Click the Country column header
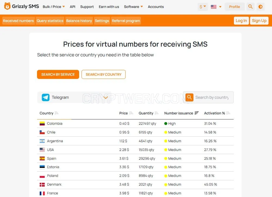 click(x=47, y=113)
